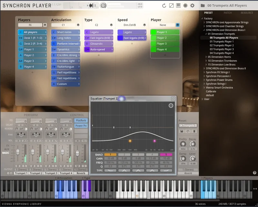Select the Band 1 low shelf type icon

(110, 171)
